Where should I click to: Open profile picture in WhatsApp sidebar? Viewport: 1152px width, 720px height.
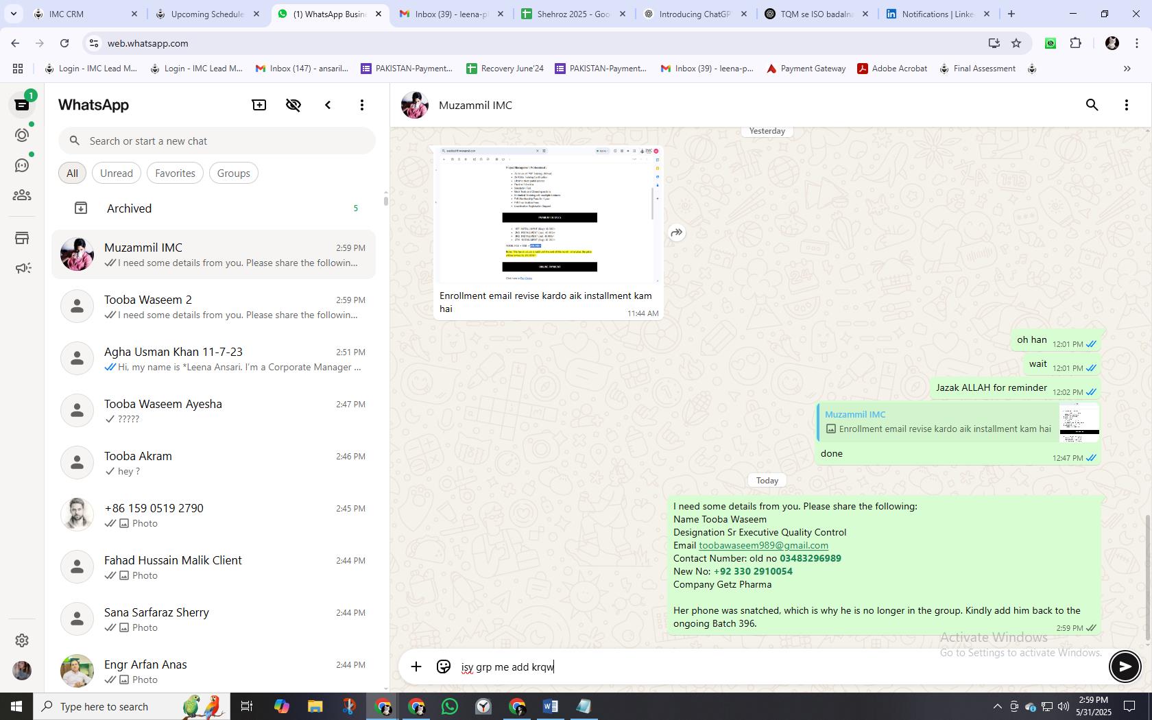[22, 670]
